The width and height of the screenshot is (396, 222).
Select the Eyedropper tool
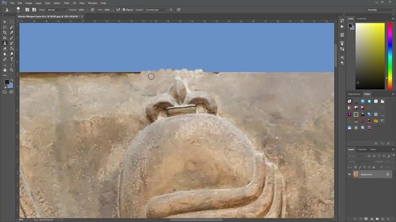pyautogui.click(x=12, y=33)
